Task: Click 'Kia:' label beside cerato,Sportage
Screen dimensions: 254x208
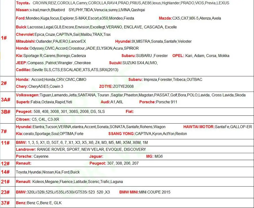Action: (x=19, y=134)
